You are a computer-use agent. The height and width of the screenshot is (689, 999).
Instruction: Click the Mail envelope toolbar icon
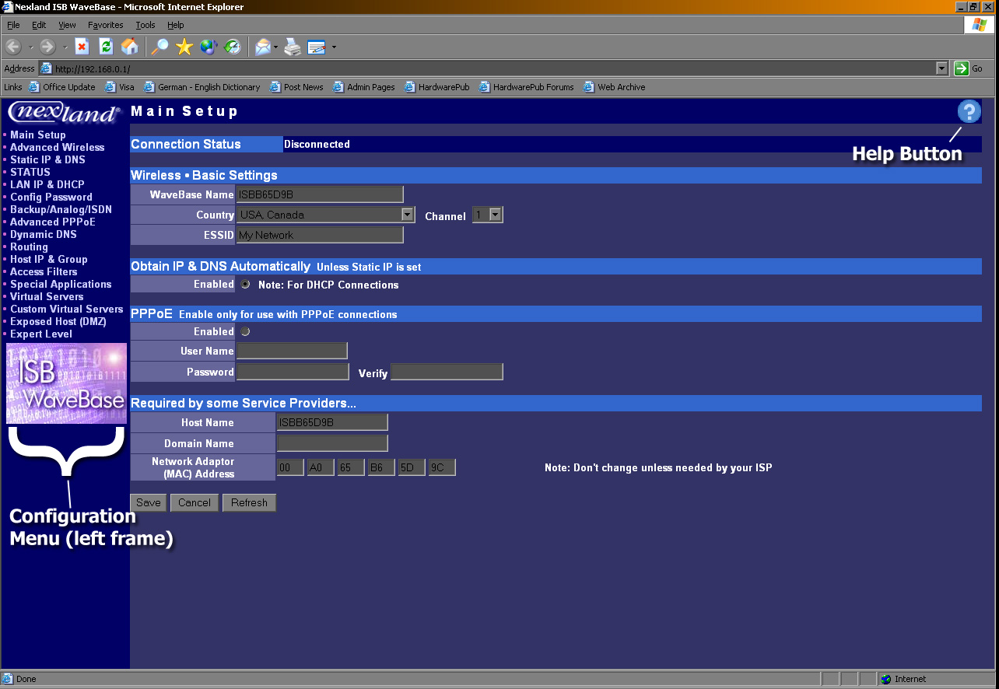(x=263, y=47)
